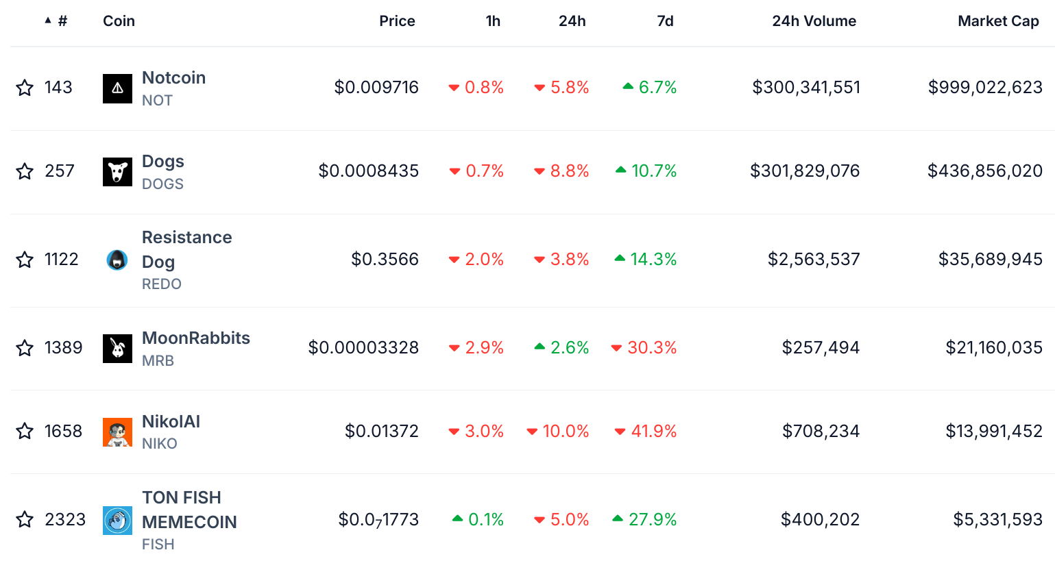Sort by Market Cap column header
Image resolution: width=1055 pixels, height=561 pixels.
[997, 21]
